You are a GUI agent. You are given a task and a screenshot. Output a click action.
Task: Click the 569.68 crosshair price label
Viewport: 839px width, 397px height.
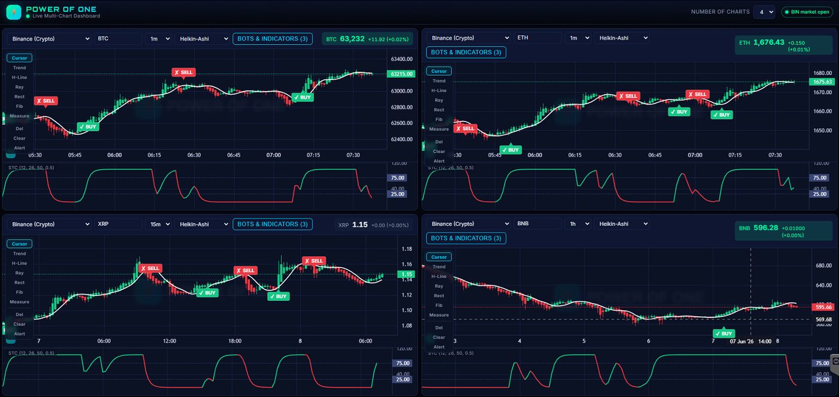click(822, 319)
